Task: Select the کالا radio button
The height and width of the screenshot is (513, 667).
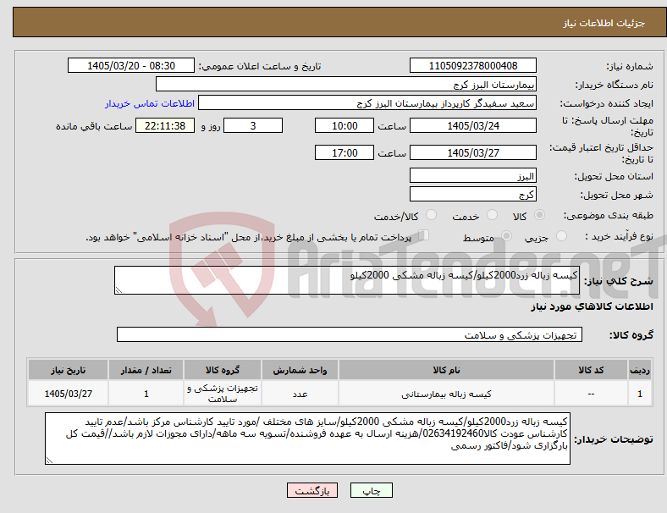Action: coord(539,215)
